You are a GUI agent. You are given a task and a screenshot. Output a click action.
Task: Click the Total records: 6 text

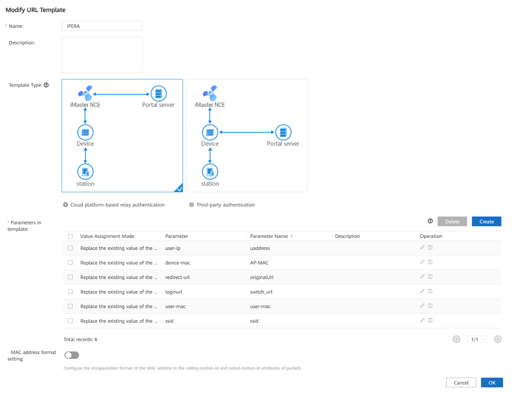(x=80, y=339)
